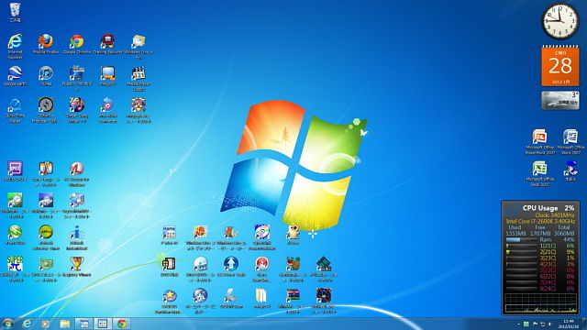Open the Action Center flag in the tray
587x330 pixels.
click(535, 324)
